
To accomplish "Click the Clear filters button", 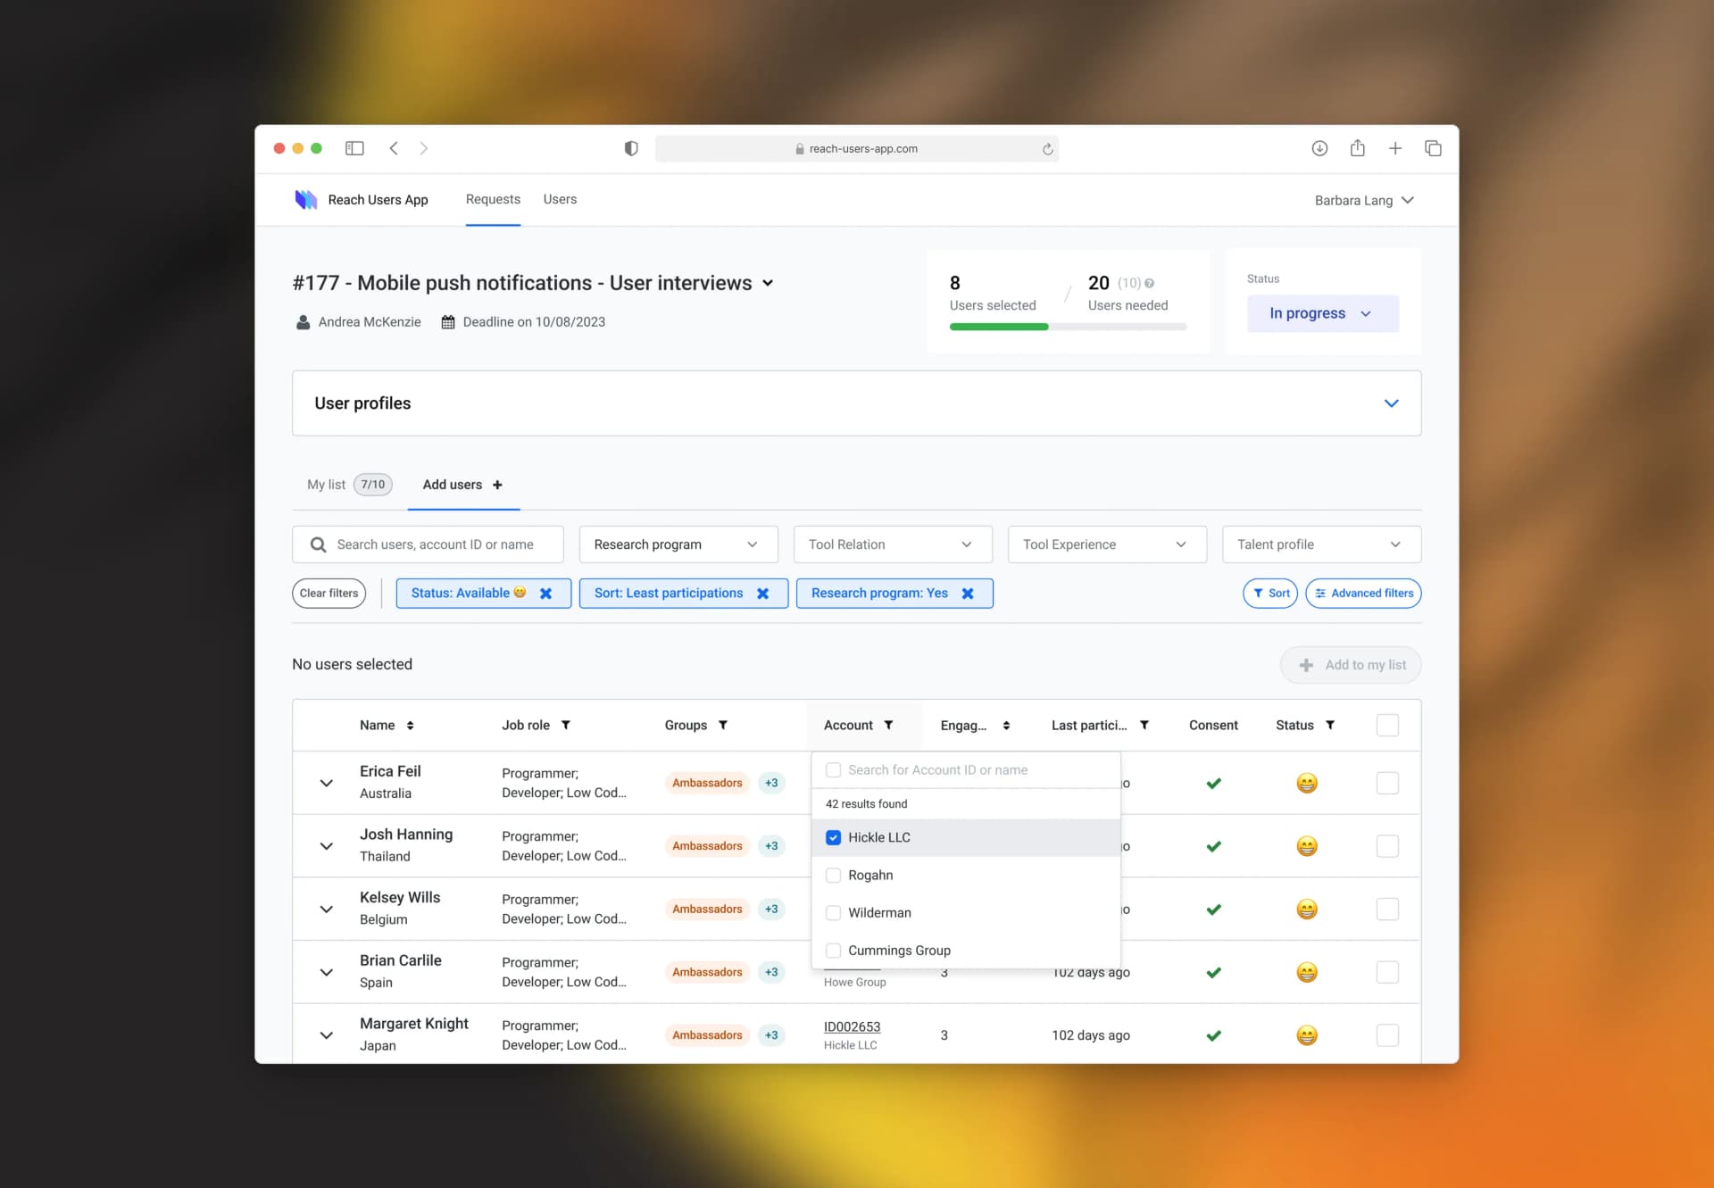I will 329,594.
